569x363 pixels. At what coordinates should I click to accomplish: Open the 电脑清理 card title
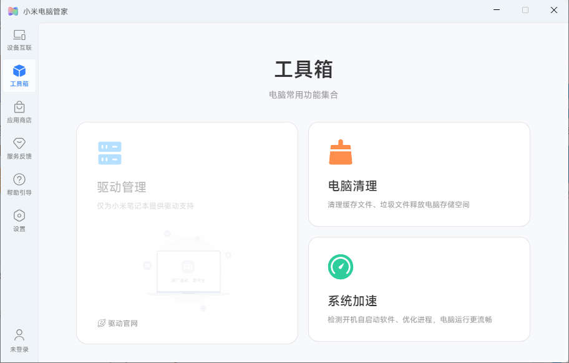(x=353, y=186)
